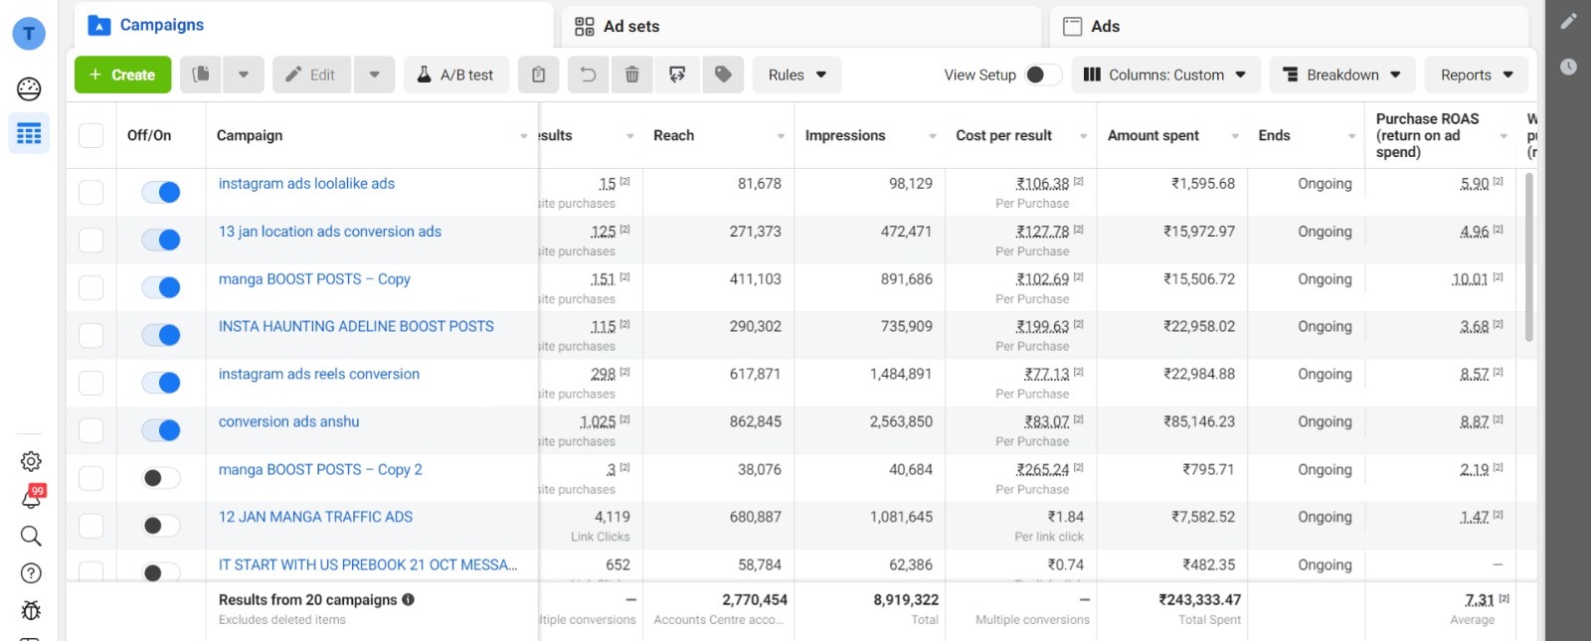Open account overview gauge icon in sidebar
This screenshot has width=1591, height=641.
29,88
